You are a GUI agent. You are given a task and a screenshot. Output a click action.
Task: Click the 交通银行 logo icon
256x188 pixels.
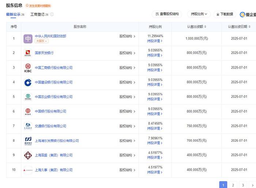[28, 126]
